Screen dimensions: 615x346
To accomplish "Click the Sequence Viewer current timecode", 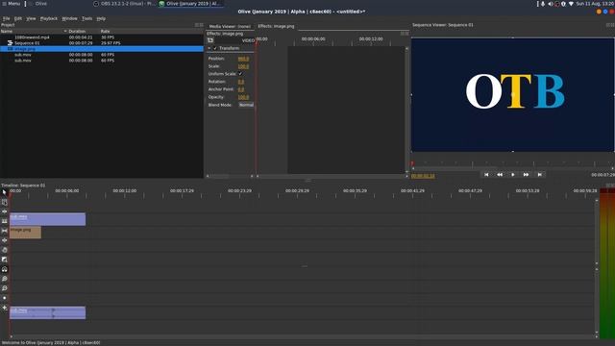I will 423,176.
